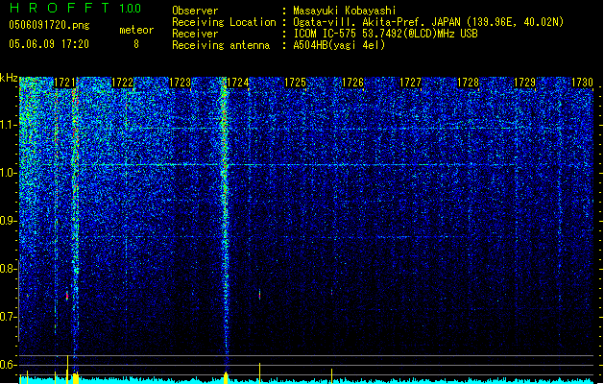Click the Receiving Location label
The width and height of the screenshot is (604, 384).
pos(224,22)
